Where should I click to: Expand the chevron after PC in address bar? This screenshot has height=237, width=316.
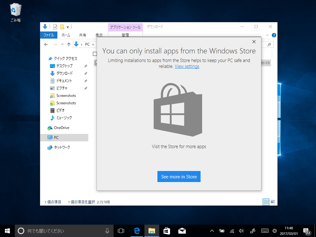click(x=93, y=44)
